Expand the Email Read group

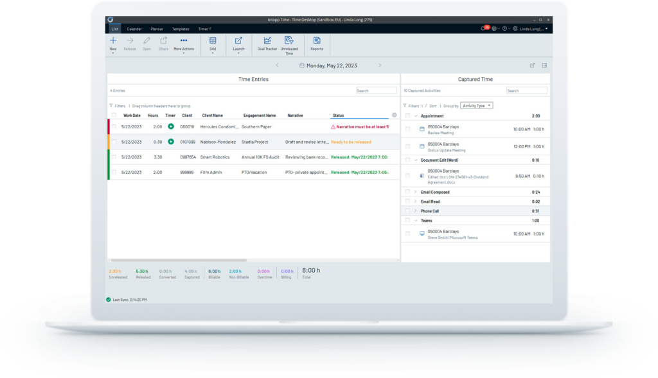point(416,202)
